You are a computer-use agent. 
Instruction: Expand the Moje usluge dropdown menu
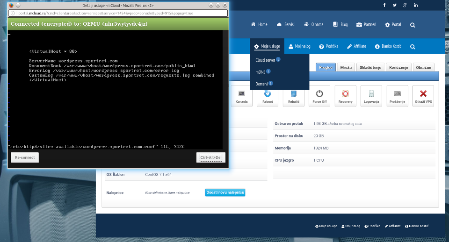(x=267, y=47)
